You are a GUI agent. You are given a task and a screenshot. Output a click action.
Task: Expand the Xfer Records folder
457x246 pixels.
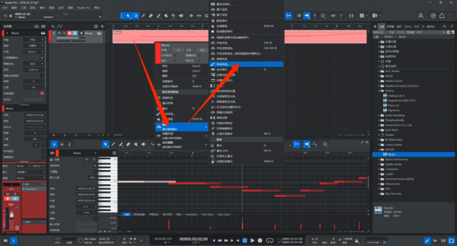pos(379,194)
